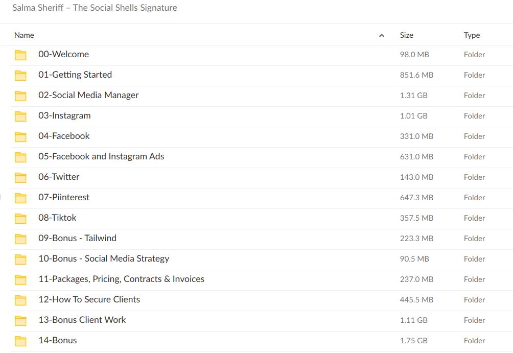Open the 07-Piinterest folder
513x353 pixels.
click(x=64, y=198)
